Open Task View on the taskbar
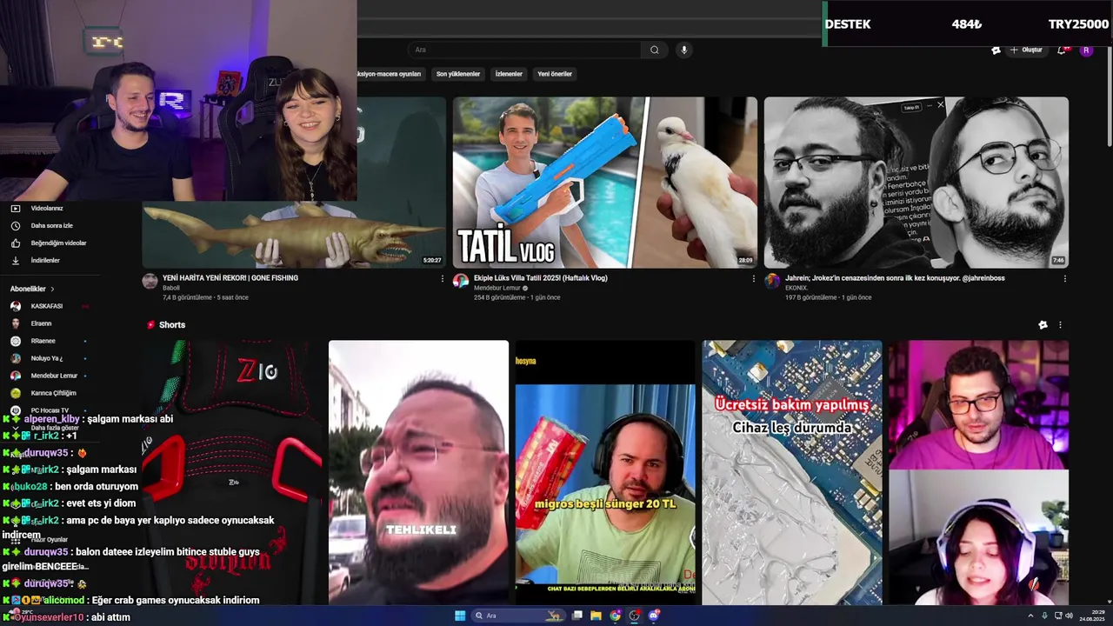1113x626 pixels. click(576, 616)
